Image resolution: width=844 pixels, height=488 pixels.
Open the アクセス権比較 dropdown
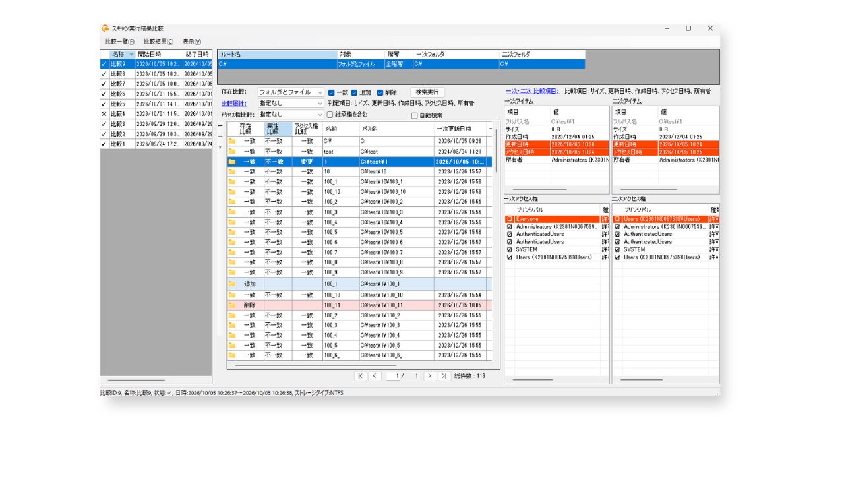click(291, 114)
